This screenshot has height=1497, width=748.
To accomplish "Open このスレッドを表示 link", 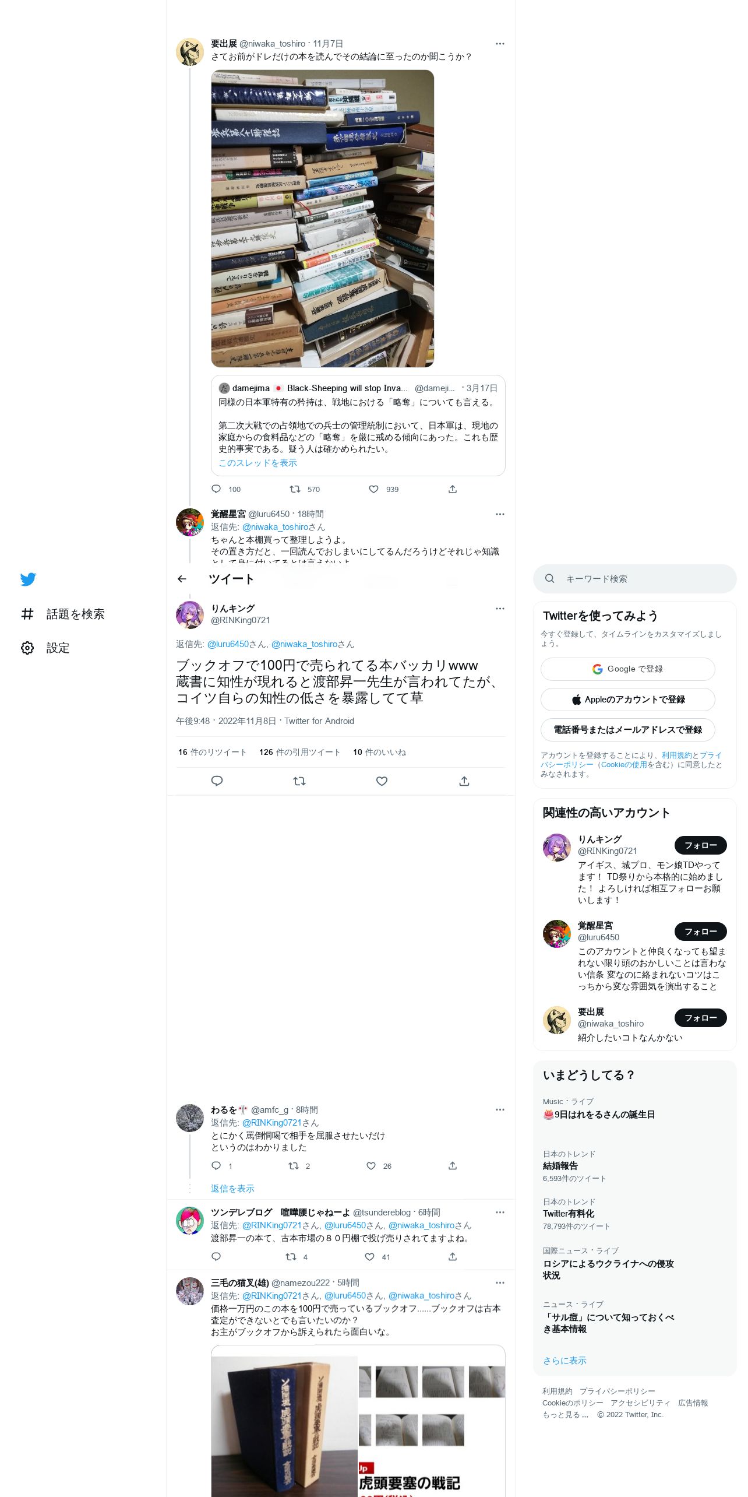I will coord(257,463).
